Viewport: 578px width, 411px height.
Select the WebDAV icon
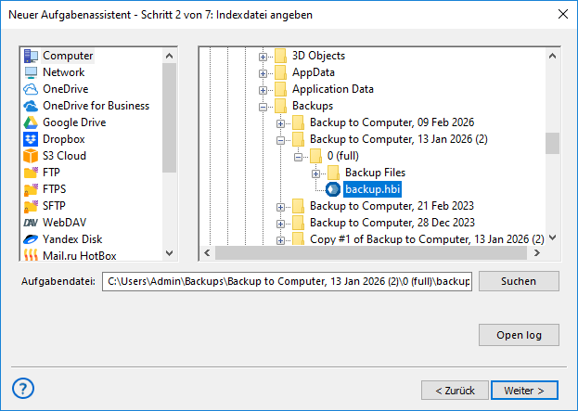[x=31, y=223]
